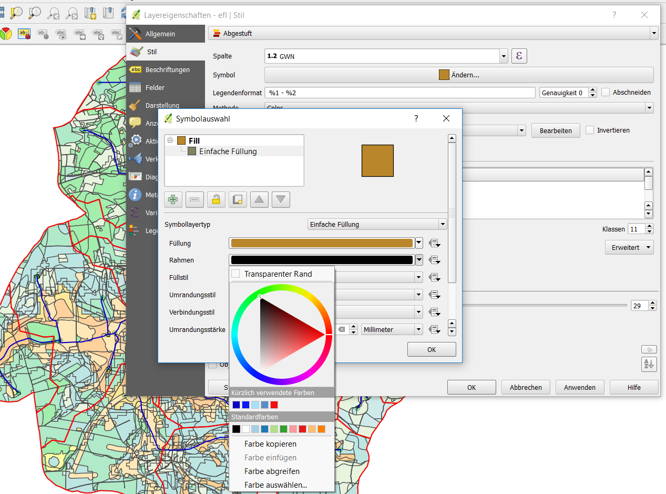Viewport: 666px width, 494px height.
Task: Click the duplicate symbol layer icon
Action: [238, 199]
